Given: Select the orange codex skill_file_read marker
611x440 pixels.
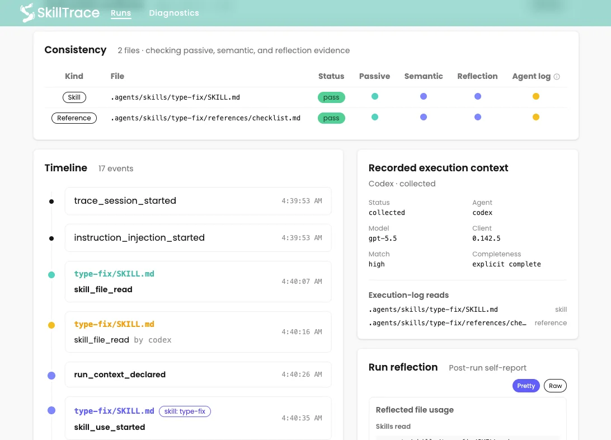Looking at the screenshot, I should (x=51, y=325).
